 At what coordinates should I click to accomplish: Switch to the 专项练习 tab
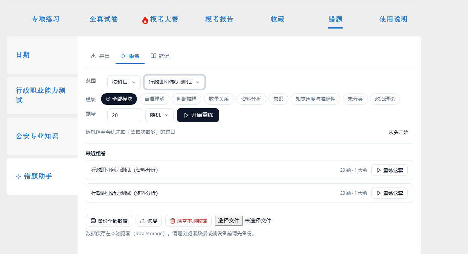point(46,19)
